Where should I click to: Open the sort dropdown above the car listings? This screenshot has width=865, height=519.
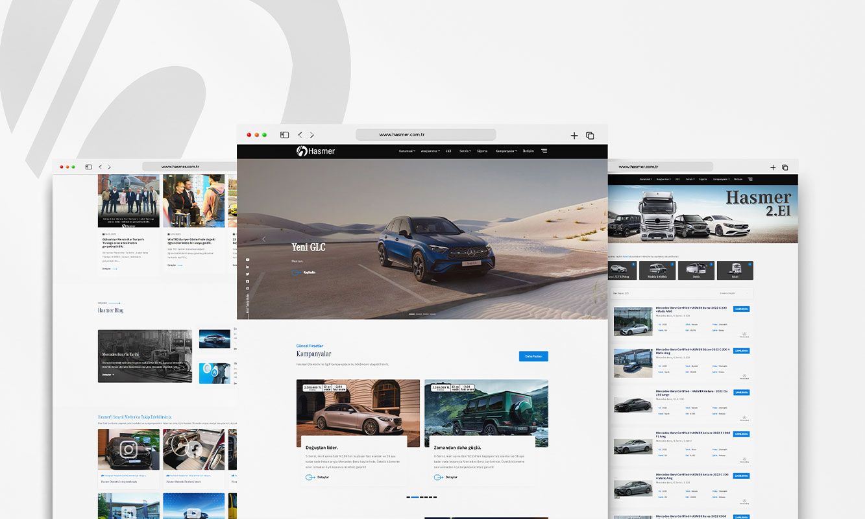[x=735, y=293]
